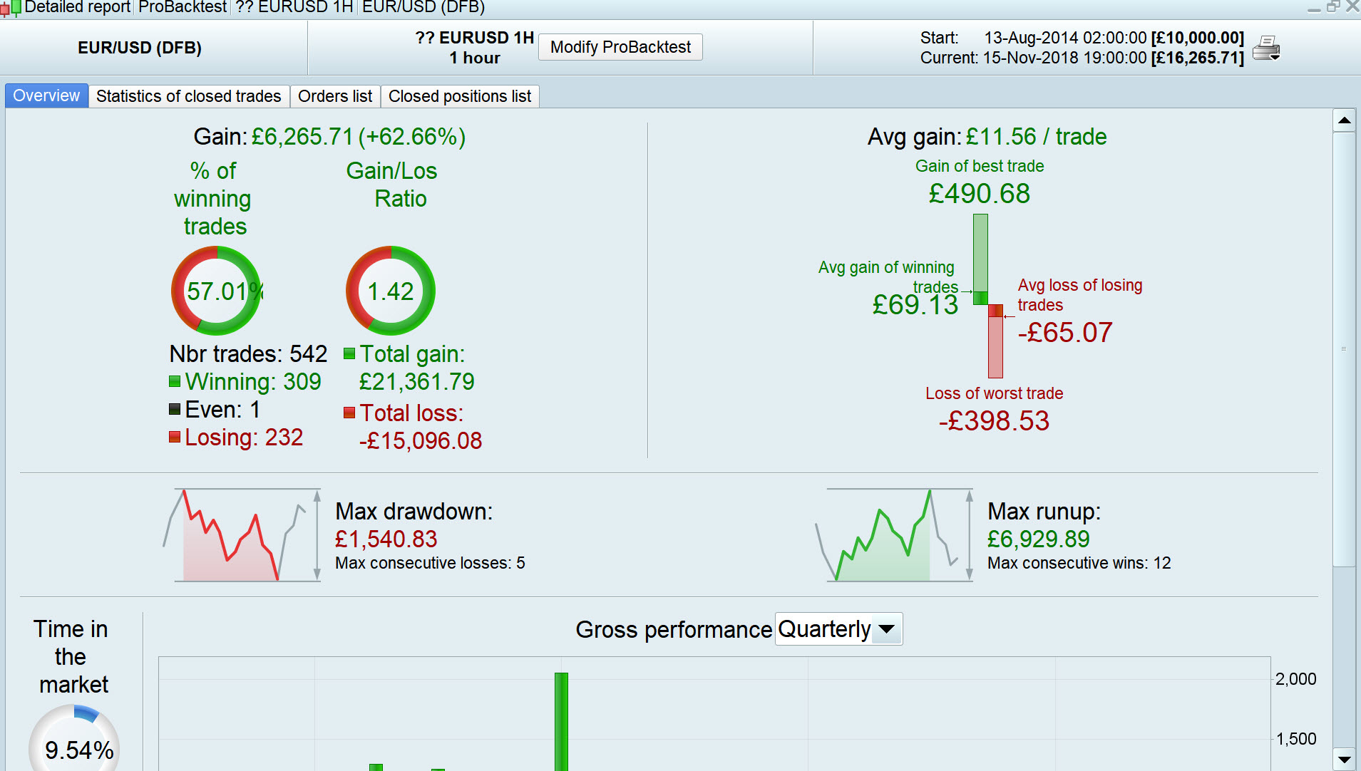
Task: Click the Max runup £6,929.89 value
Action: point(1039,539)
